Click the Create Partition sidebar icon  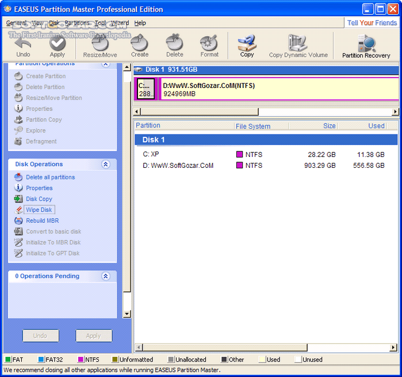(18, 76)
